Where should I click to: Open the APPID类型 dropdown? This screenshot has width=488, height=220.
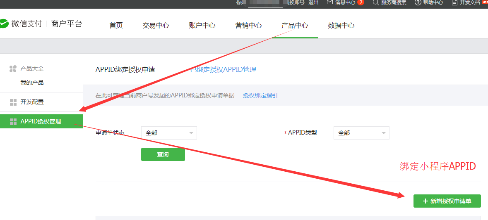361,133
